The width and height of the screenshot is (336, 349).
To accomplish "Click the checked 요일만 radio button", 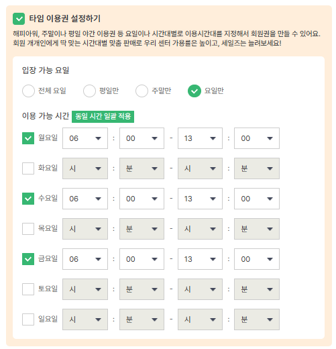I will (194, 91).
